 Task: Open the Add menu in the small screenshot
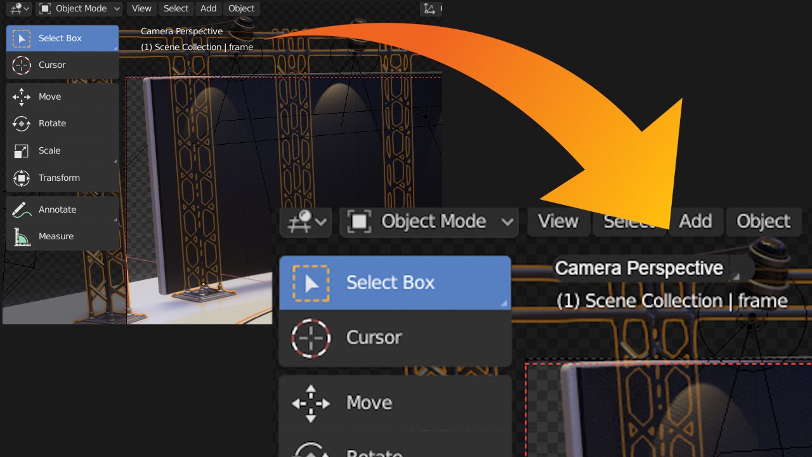(208, 8)
